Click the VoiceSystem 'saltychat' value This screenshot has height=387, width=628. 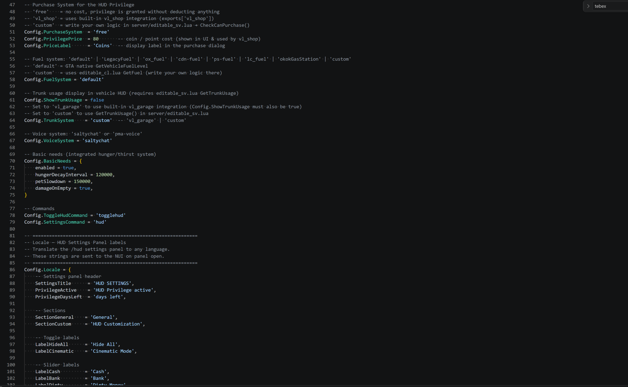point(97,140)
